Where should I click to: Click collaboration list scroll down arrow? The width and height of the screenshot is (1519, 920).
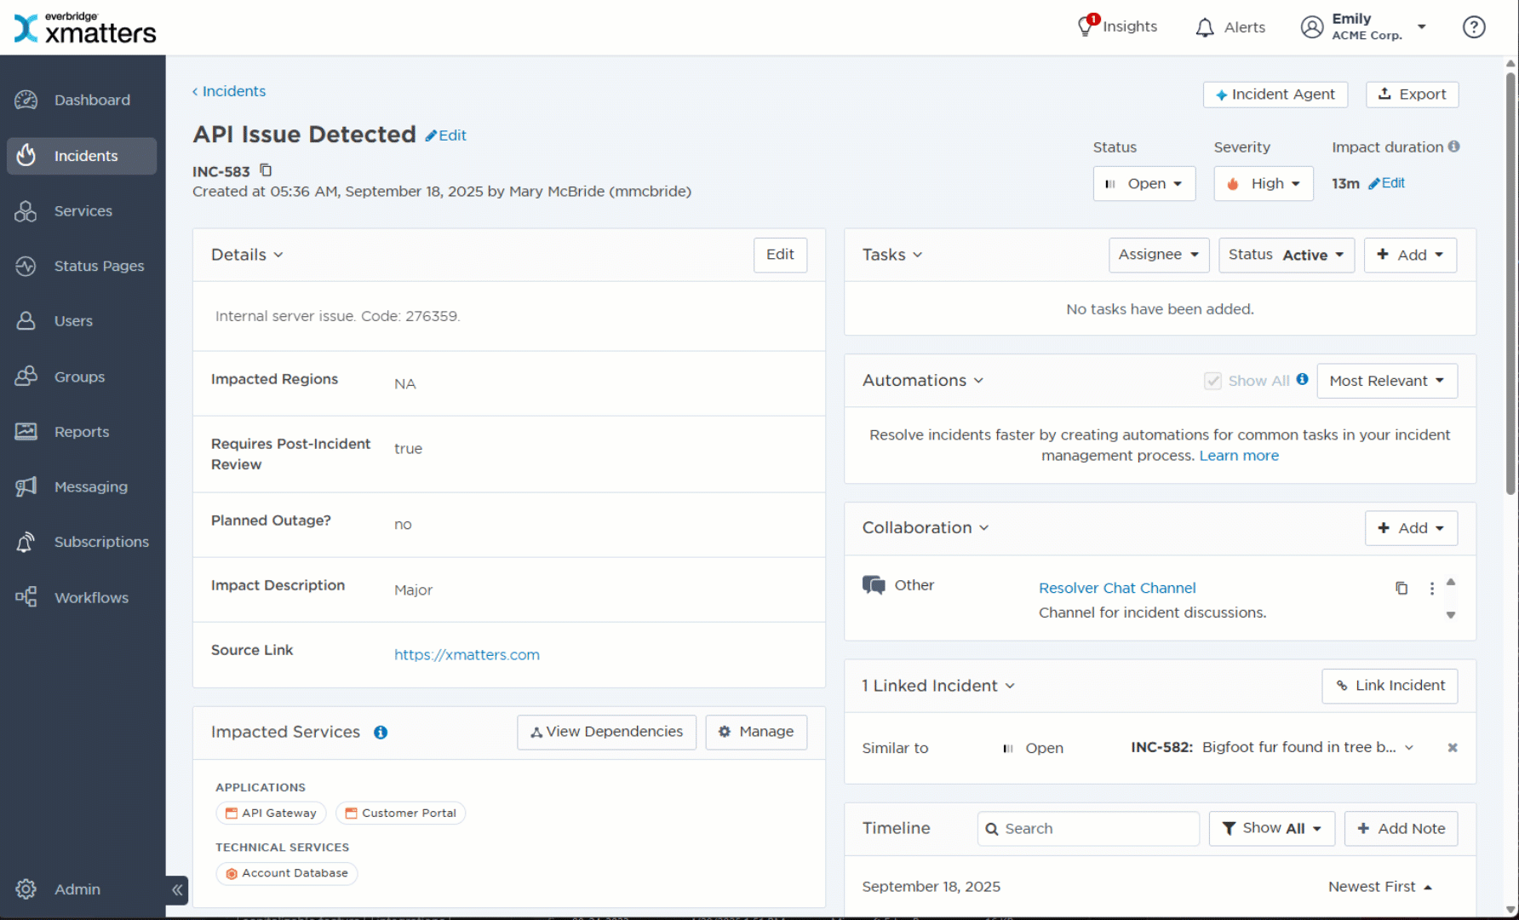coord(1451,615)
